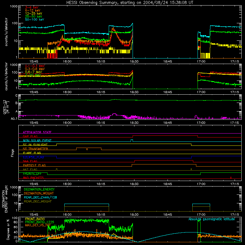Select the 6-12 keV legend label
Image resolution: width=245 pixels, height=245 pixels.
click(x=32, y=10)
